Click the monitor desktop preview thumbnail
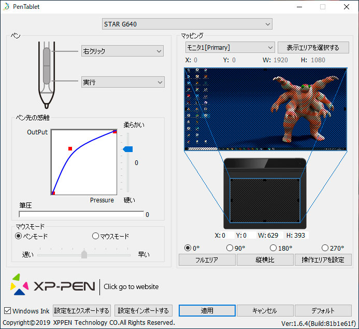This screenshot has width=359, height=329. (266, 109)
